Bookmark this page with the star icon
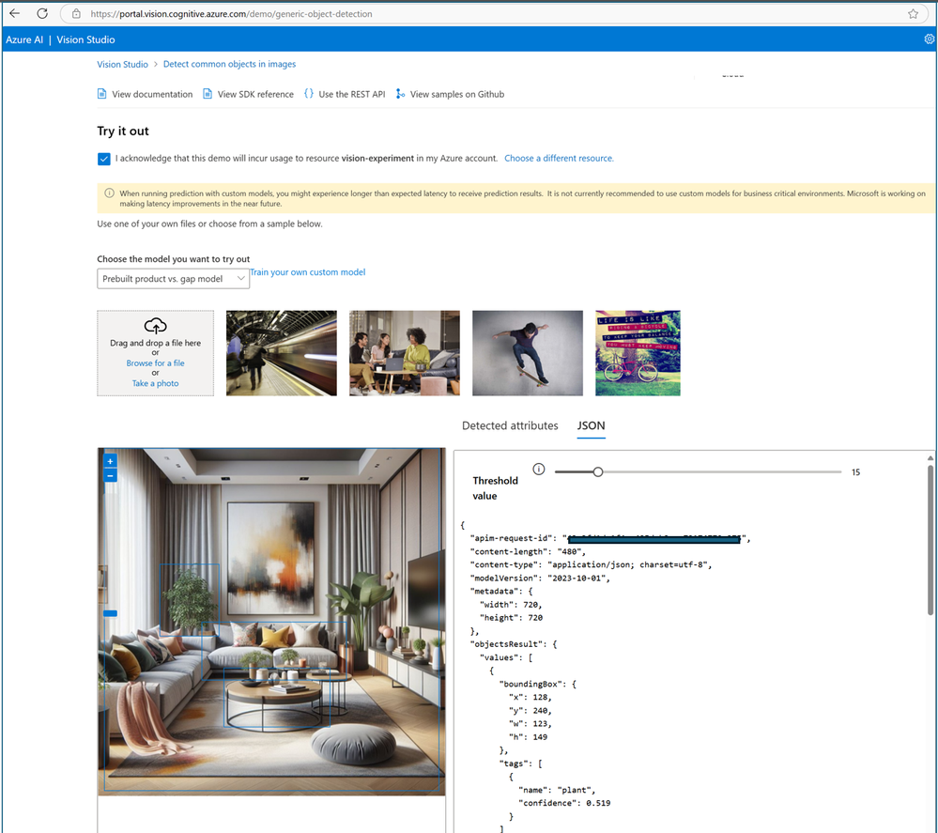 913,14
